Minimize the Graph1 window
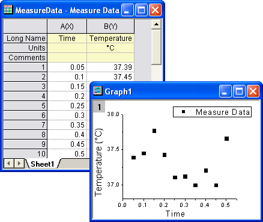 point(225,91)
